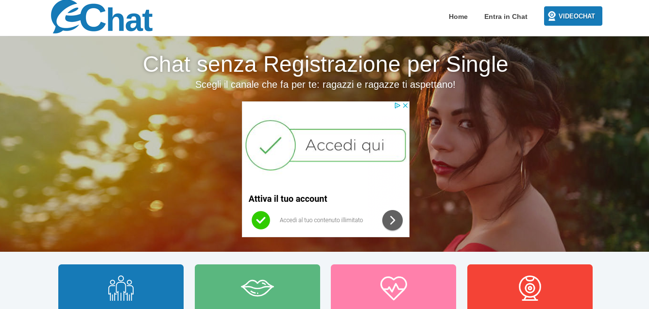
Task: Click the subtitle Scegli il canale text
Action: (325, 84)
